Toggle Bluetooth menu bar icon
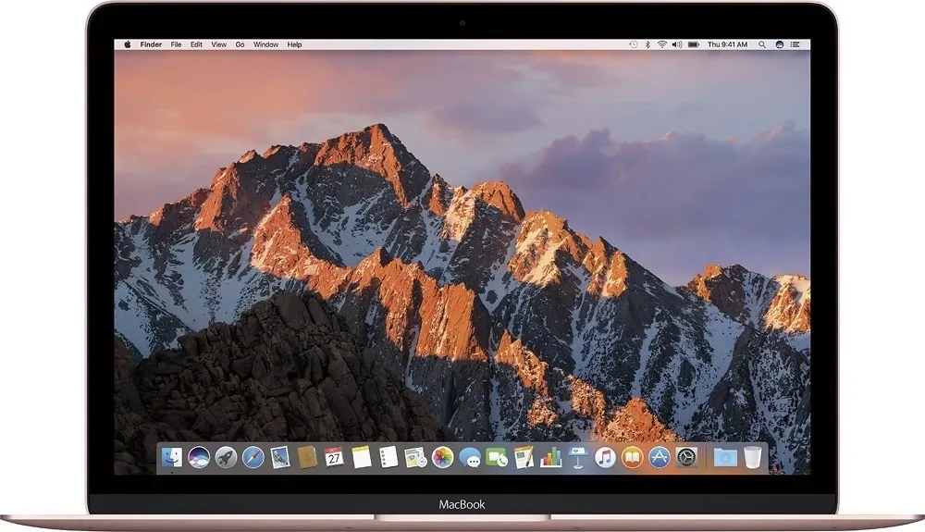The height and width of the screenshot is (532, 925). pos(647,44)
